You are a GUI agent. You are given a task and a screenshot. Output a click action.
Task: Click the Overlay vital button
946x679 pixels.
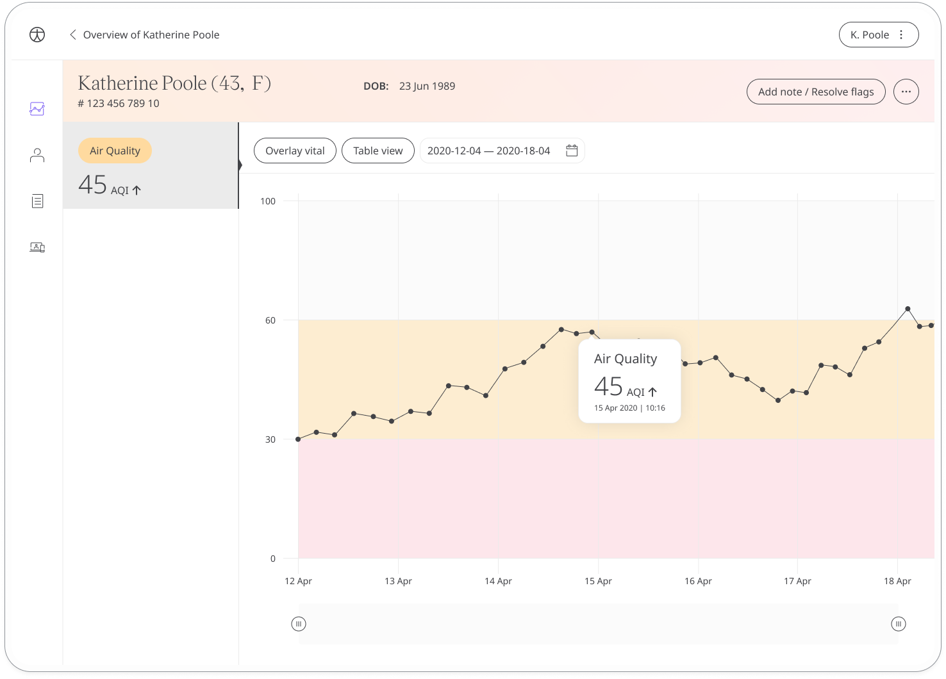(x=295, y=151)
